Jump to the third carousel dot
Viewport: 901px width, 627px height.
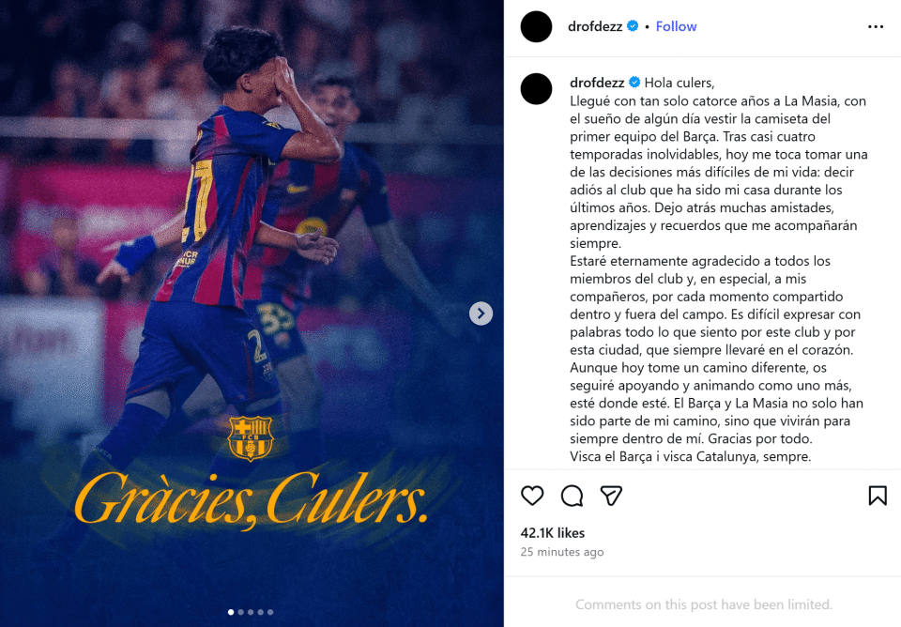251,612
